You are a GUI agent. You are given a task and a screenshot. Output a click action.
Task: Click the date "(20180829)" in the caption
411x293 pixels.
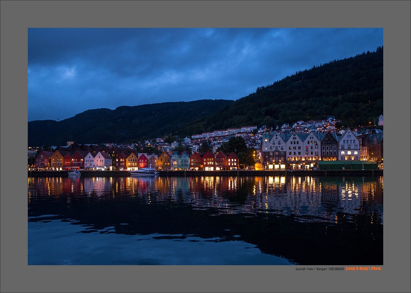(x=336, y=269)
